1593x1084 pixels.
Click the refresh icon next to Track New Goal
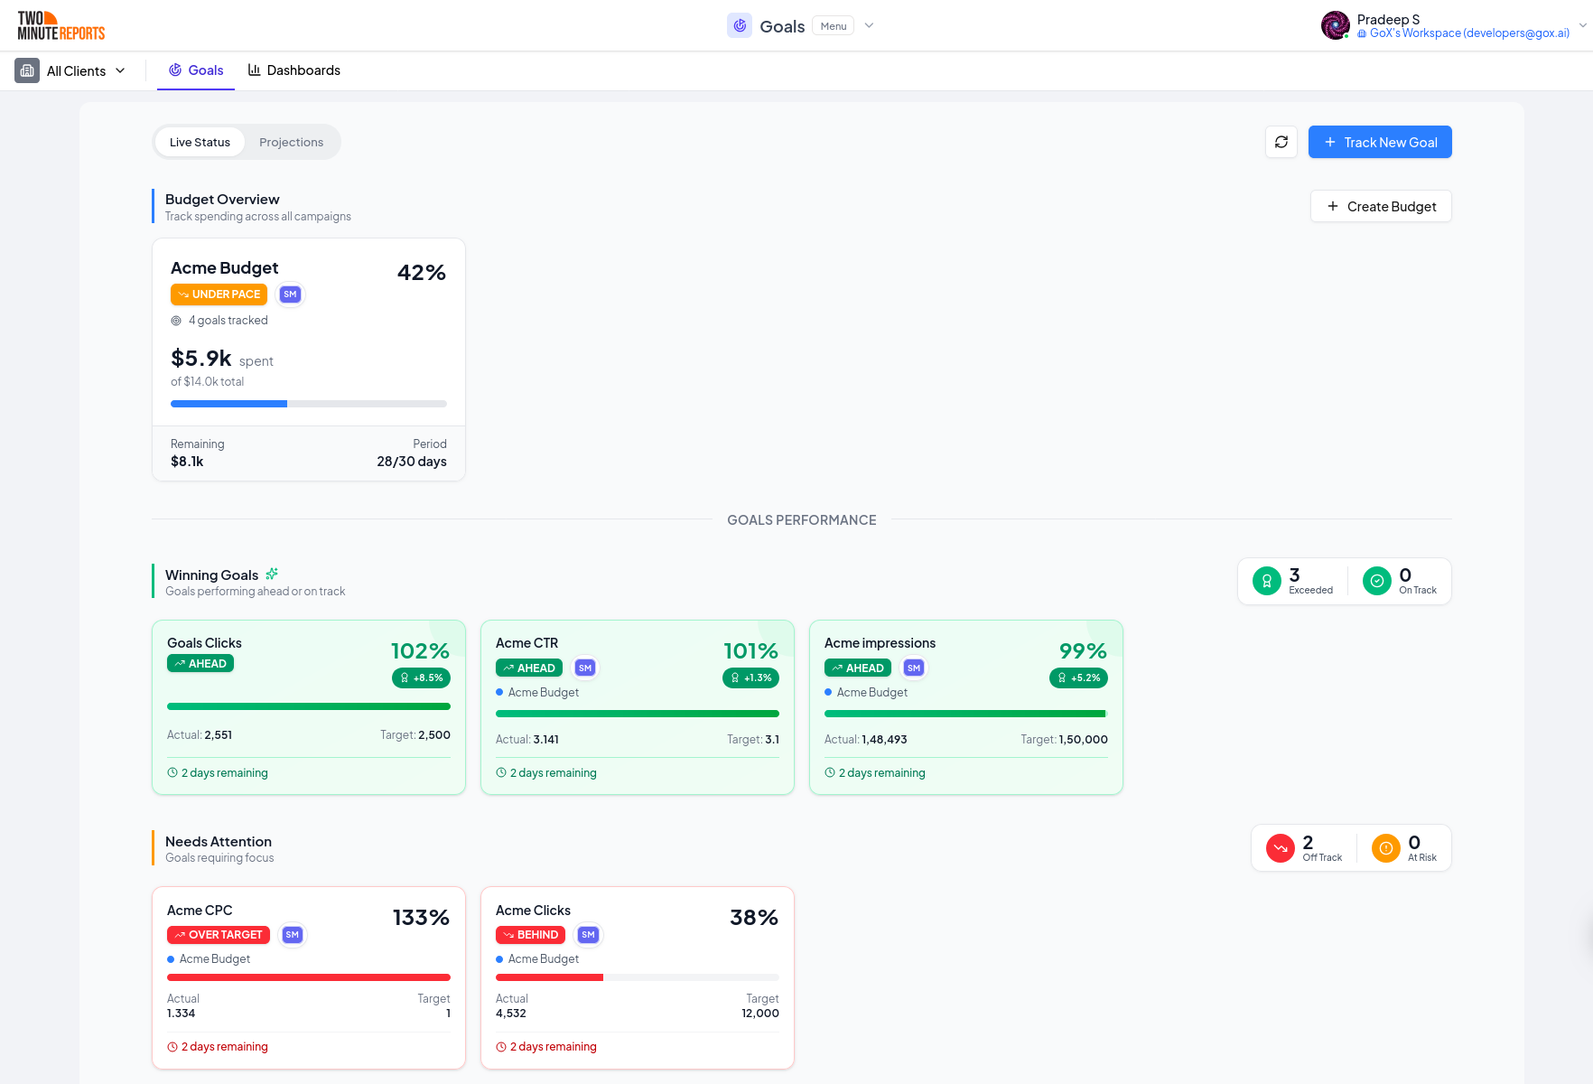pyautogui.click(x=1281, y=142)
